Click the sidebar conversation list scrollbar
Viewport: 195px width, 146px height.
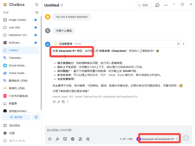(41, 63)
